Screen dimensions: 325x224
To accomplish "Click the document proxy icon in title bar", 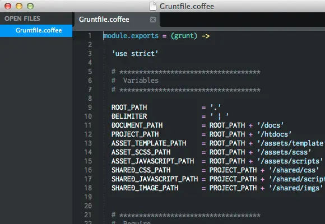I will click(x=153, y=6).
